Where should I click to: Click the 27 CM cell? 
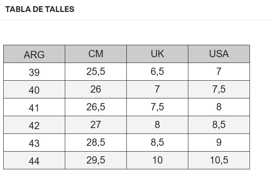click(x=96, y=125)
